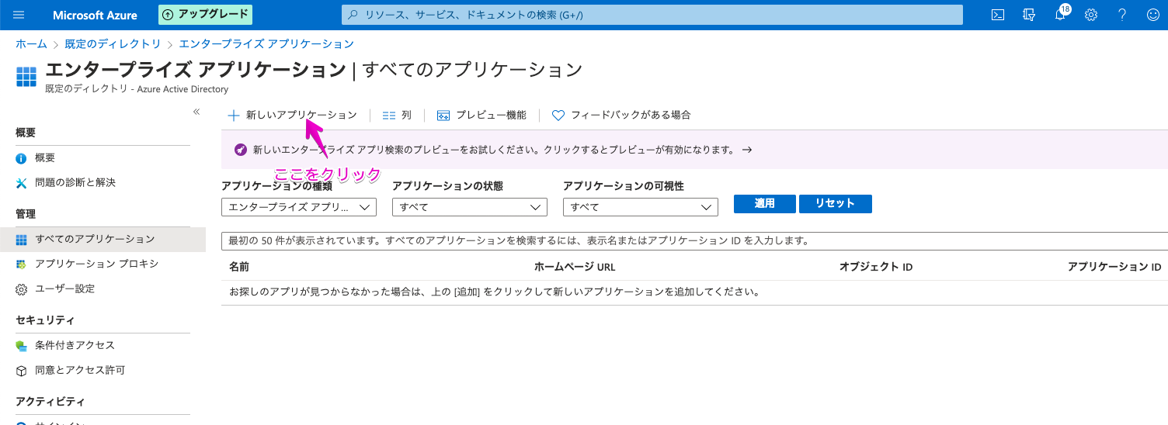
Task: Click the application name/ID search box
Action: coord(694,240)
